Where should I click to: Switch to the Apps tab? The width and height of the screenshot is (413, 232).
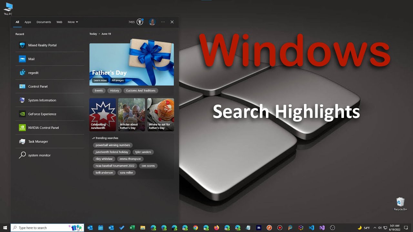[x=28, y=22]
